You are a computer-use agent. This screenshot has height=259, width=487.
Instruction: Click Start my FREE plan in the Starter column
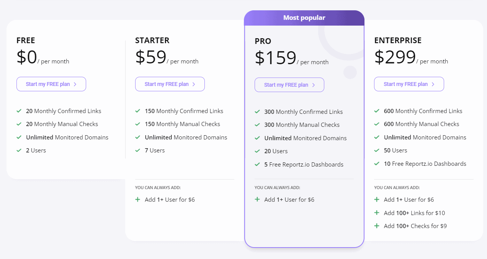tap(170, 84)
